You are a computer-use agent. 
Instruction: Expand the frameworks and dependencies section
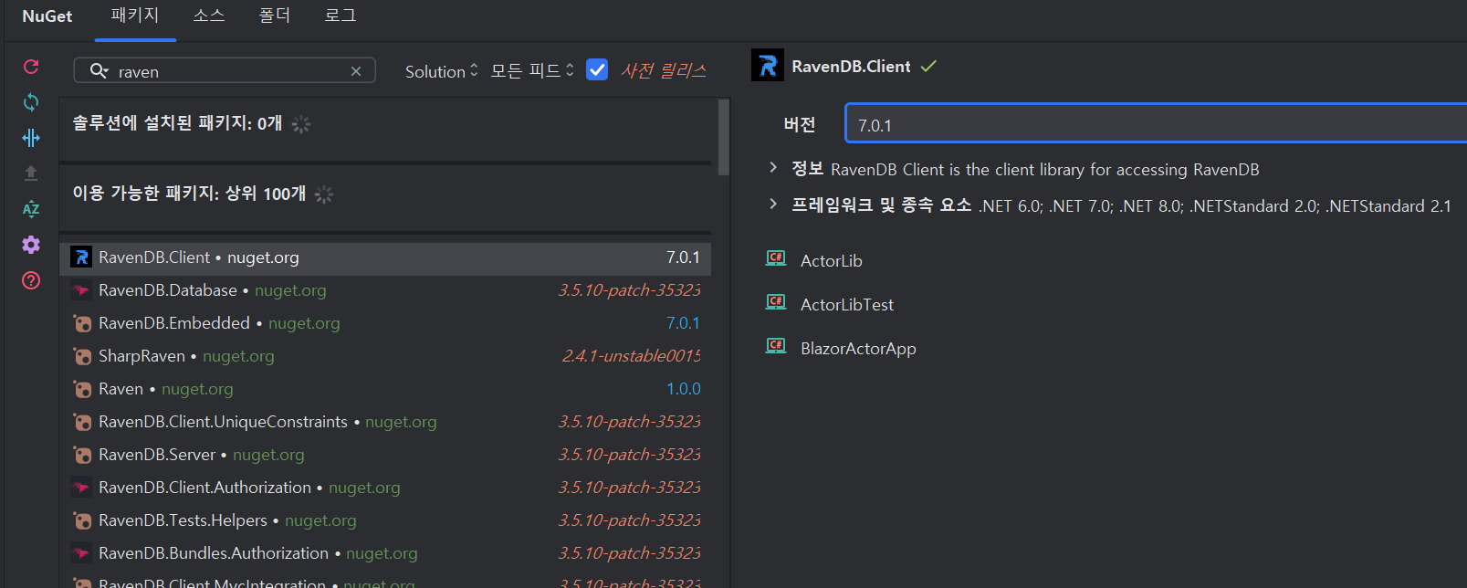click(773, 205)
